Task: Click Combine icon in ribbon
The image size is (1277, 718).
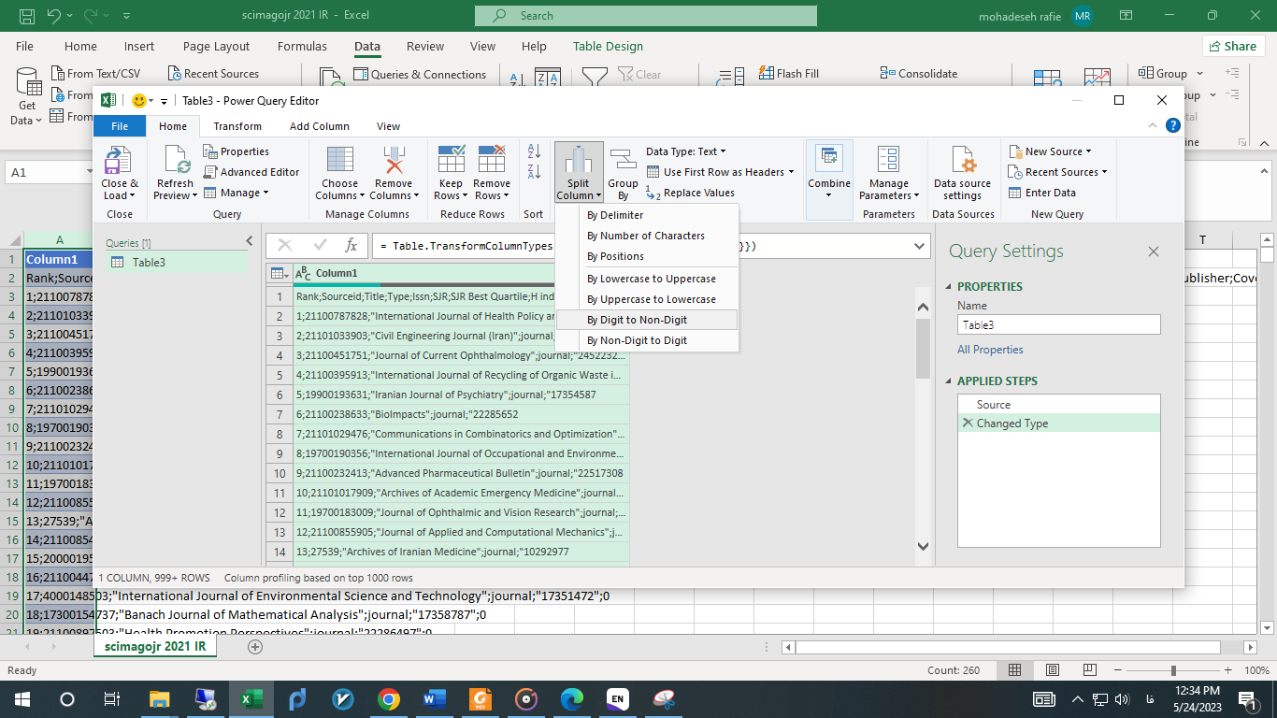Action: [x=828, y=159]
